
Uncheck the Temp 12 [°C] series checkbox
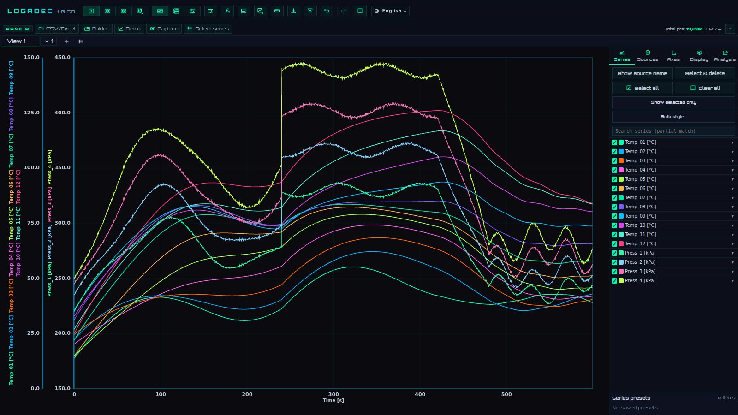pos(614,244)
